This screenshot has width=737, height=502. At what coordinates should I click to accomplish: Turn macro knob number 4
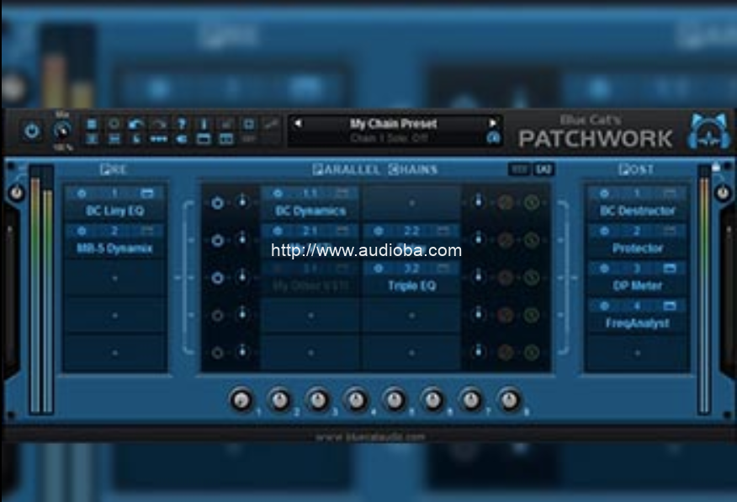356,400
